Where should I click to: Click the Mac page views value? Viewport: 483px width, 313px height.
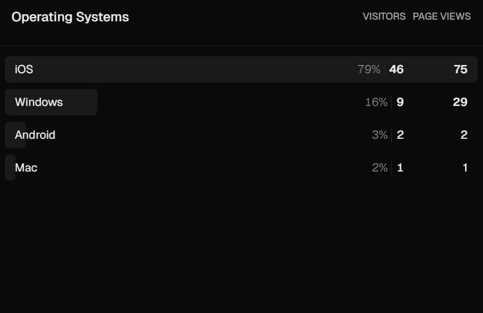click(x=465, y=168)
